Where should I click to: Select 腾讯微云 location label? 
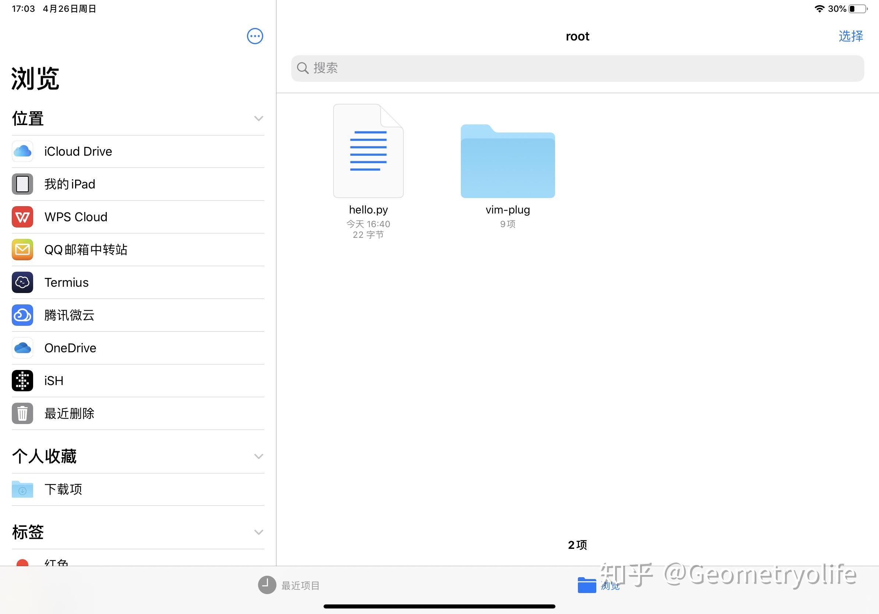pyautogui.click(x=69, y=315)
